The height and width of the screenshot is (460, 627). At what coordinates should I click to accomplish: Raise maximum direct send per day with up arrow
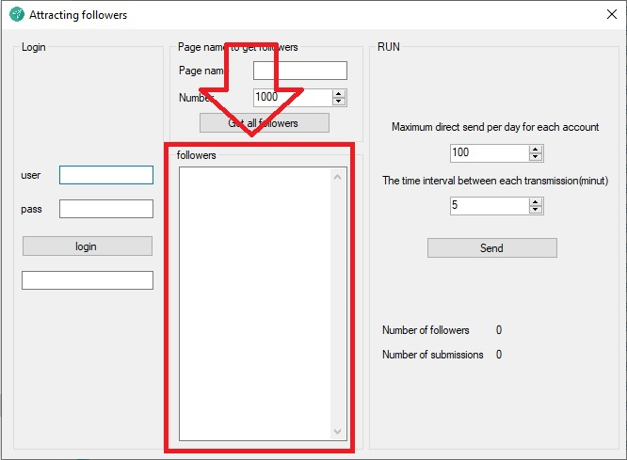536,149
